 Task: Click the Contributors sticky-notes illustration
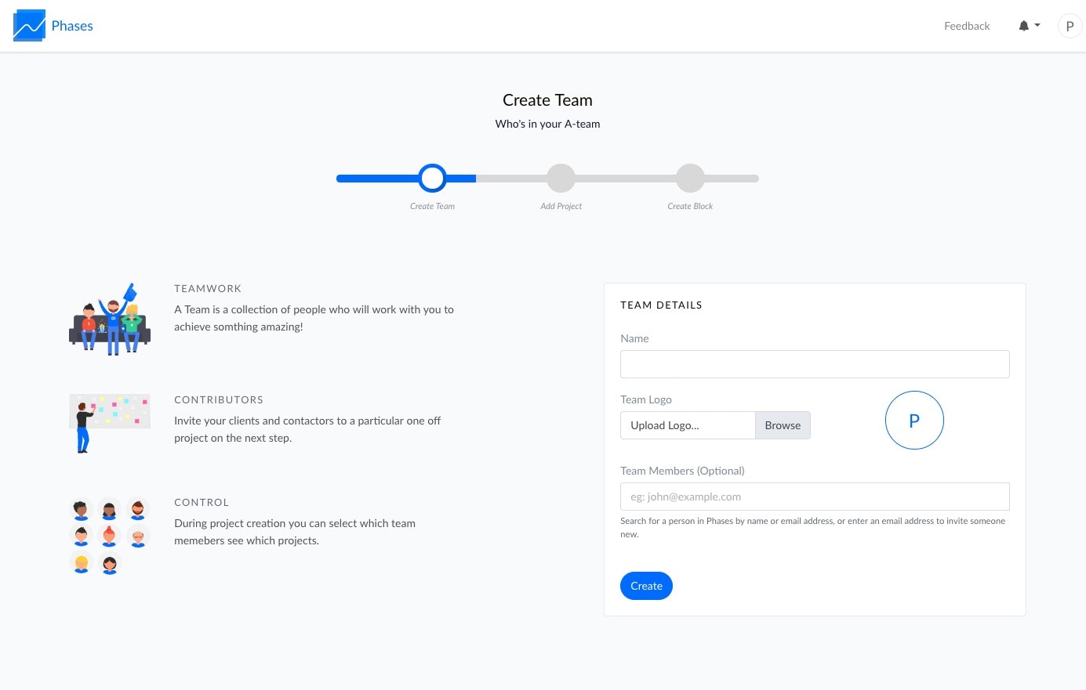[110, 423]
